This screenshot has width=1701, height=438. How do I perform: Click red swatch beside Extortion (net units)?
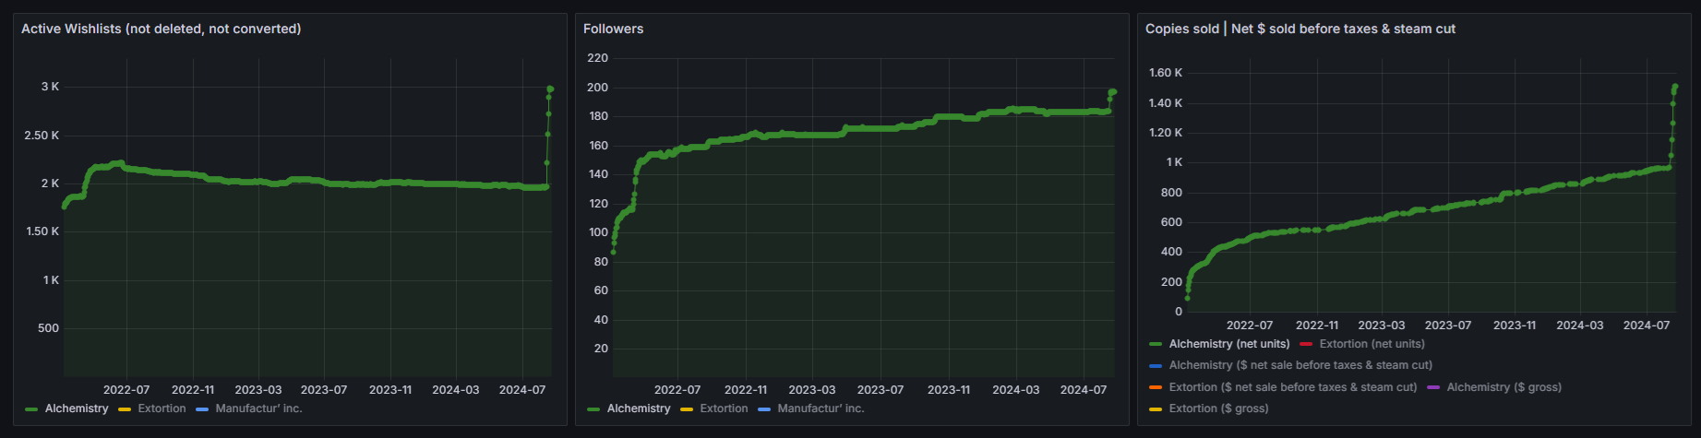1306,344
